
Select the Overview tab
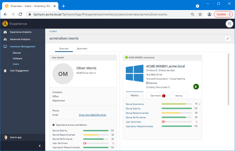pyautogui.click(x=64, y=49)
